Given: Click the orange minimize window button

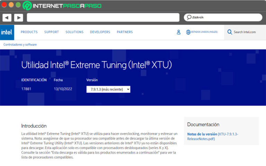Looking at the screenshot, I should tap(11, 5).
